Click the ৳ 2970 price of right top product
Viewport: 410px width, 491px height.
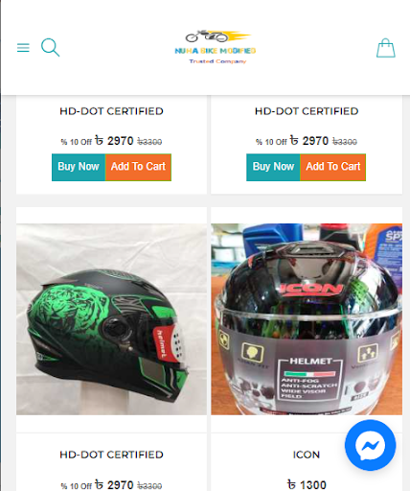309,141
